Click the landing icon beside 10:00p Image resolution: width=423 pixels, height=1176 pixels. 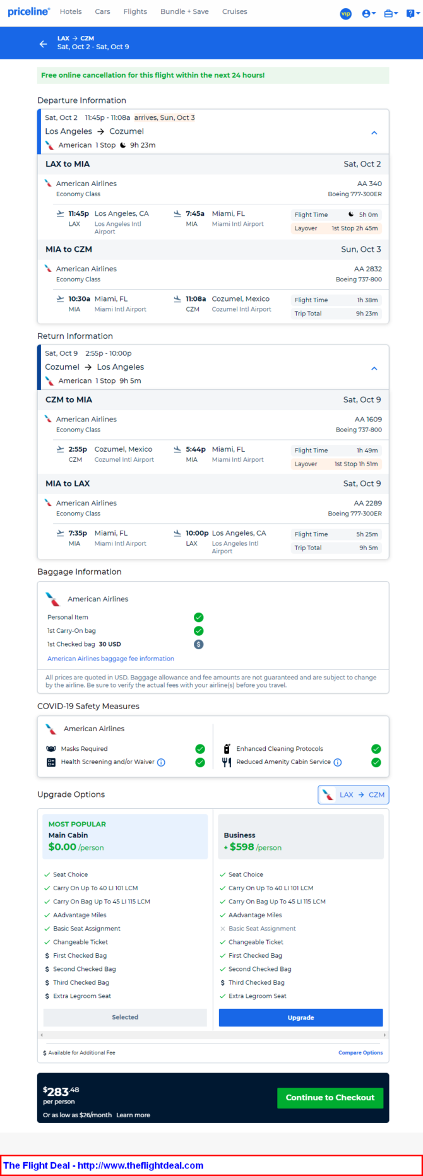[177, 533]
